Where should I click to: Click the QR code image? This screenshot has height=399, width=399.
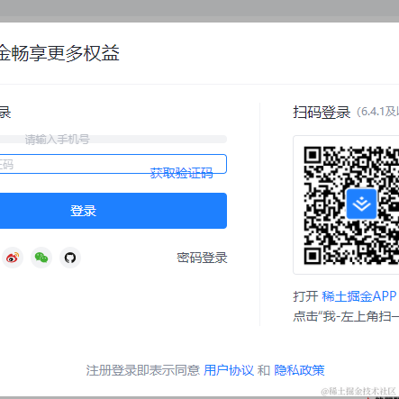click(351, 205)
